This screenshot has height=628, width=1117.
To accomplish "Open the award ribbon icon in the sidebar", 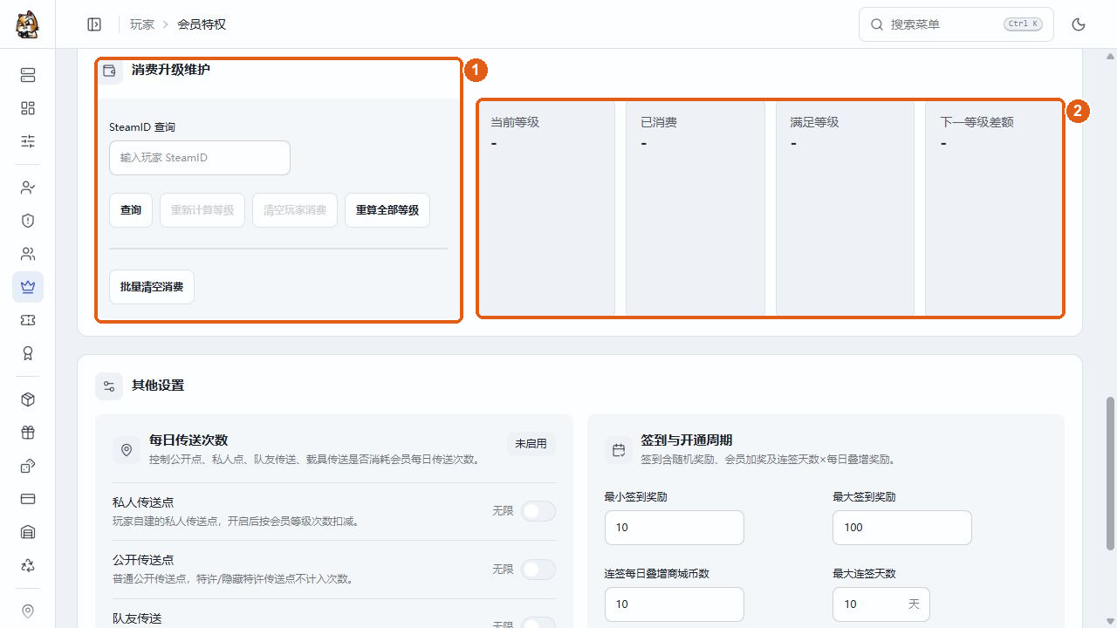I will pos(28,353).
